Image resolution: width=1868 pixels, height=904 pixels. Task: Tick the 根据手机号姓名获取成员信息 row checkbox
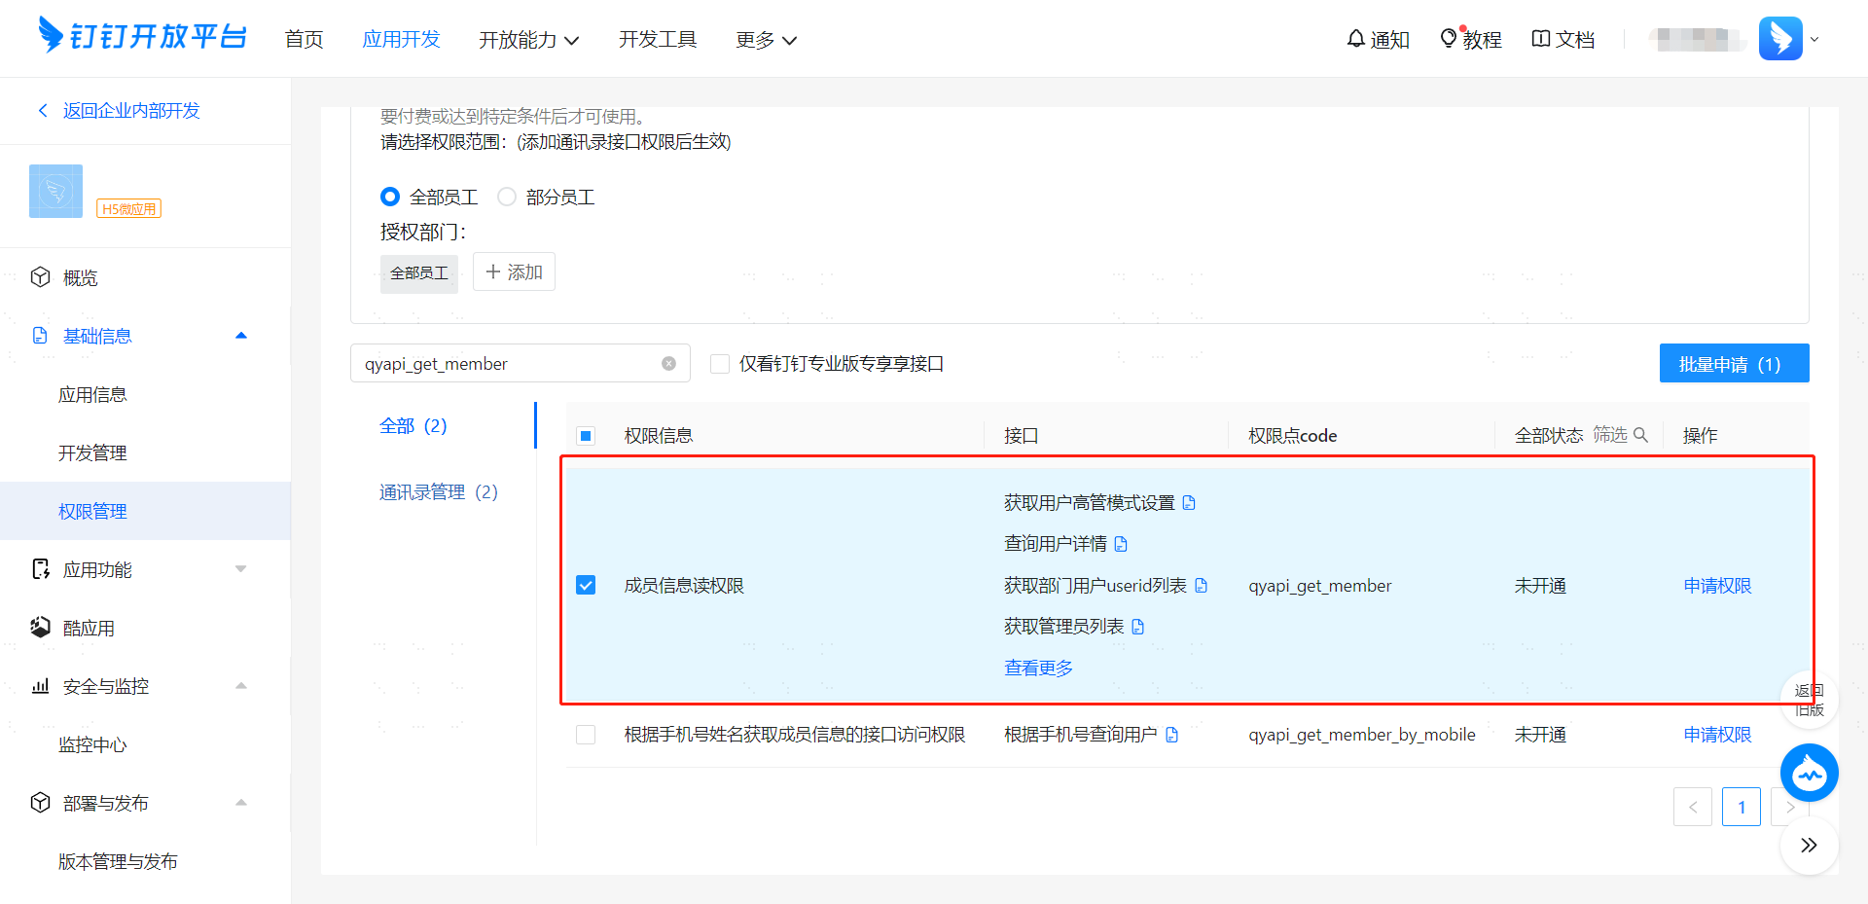(x=586, y=735)
